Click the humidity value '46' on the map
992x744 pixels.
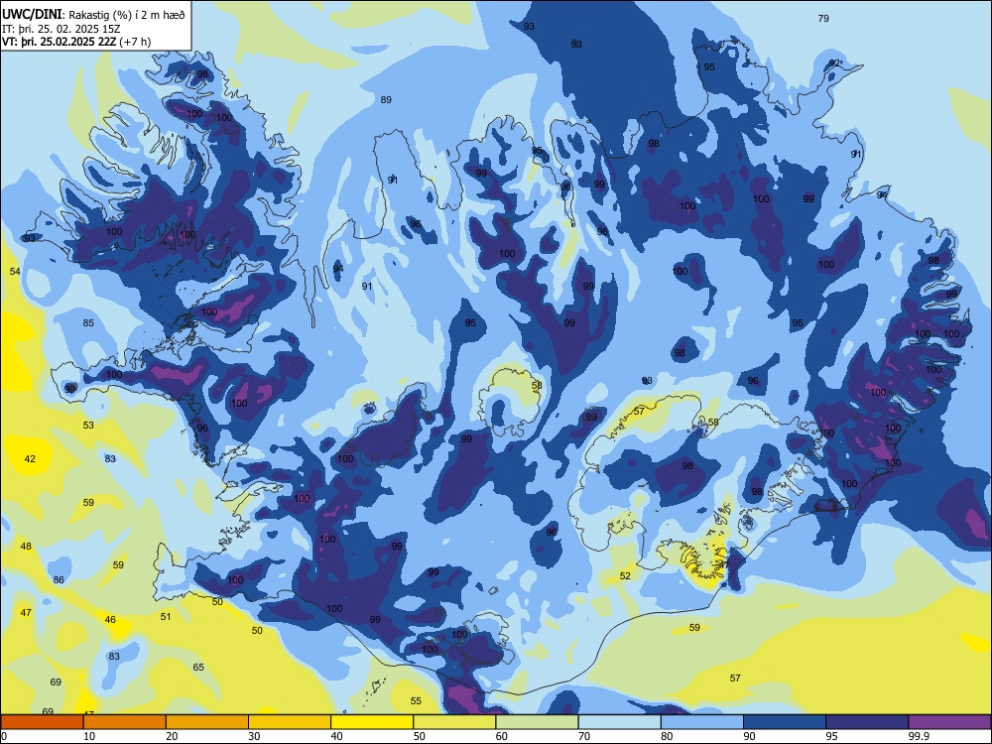coord(110,619)
